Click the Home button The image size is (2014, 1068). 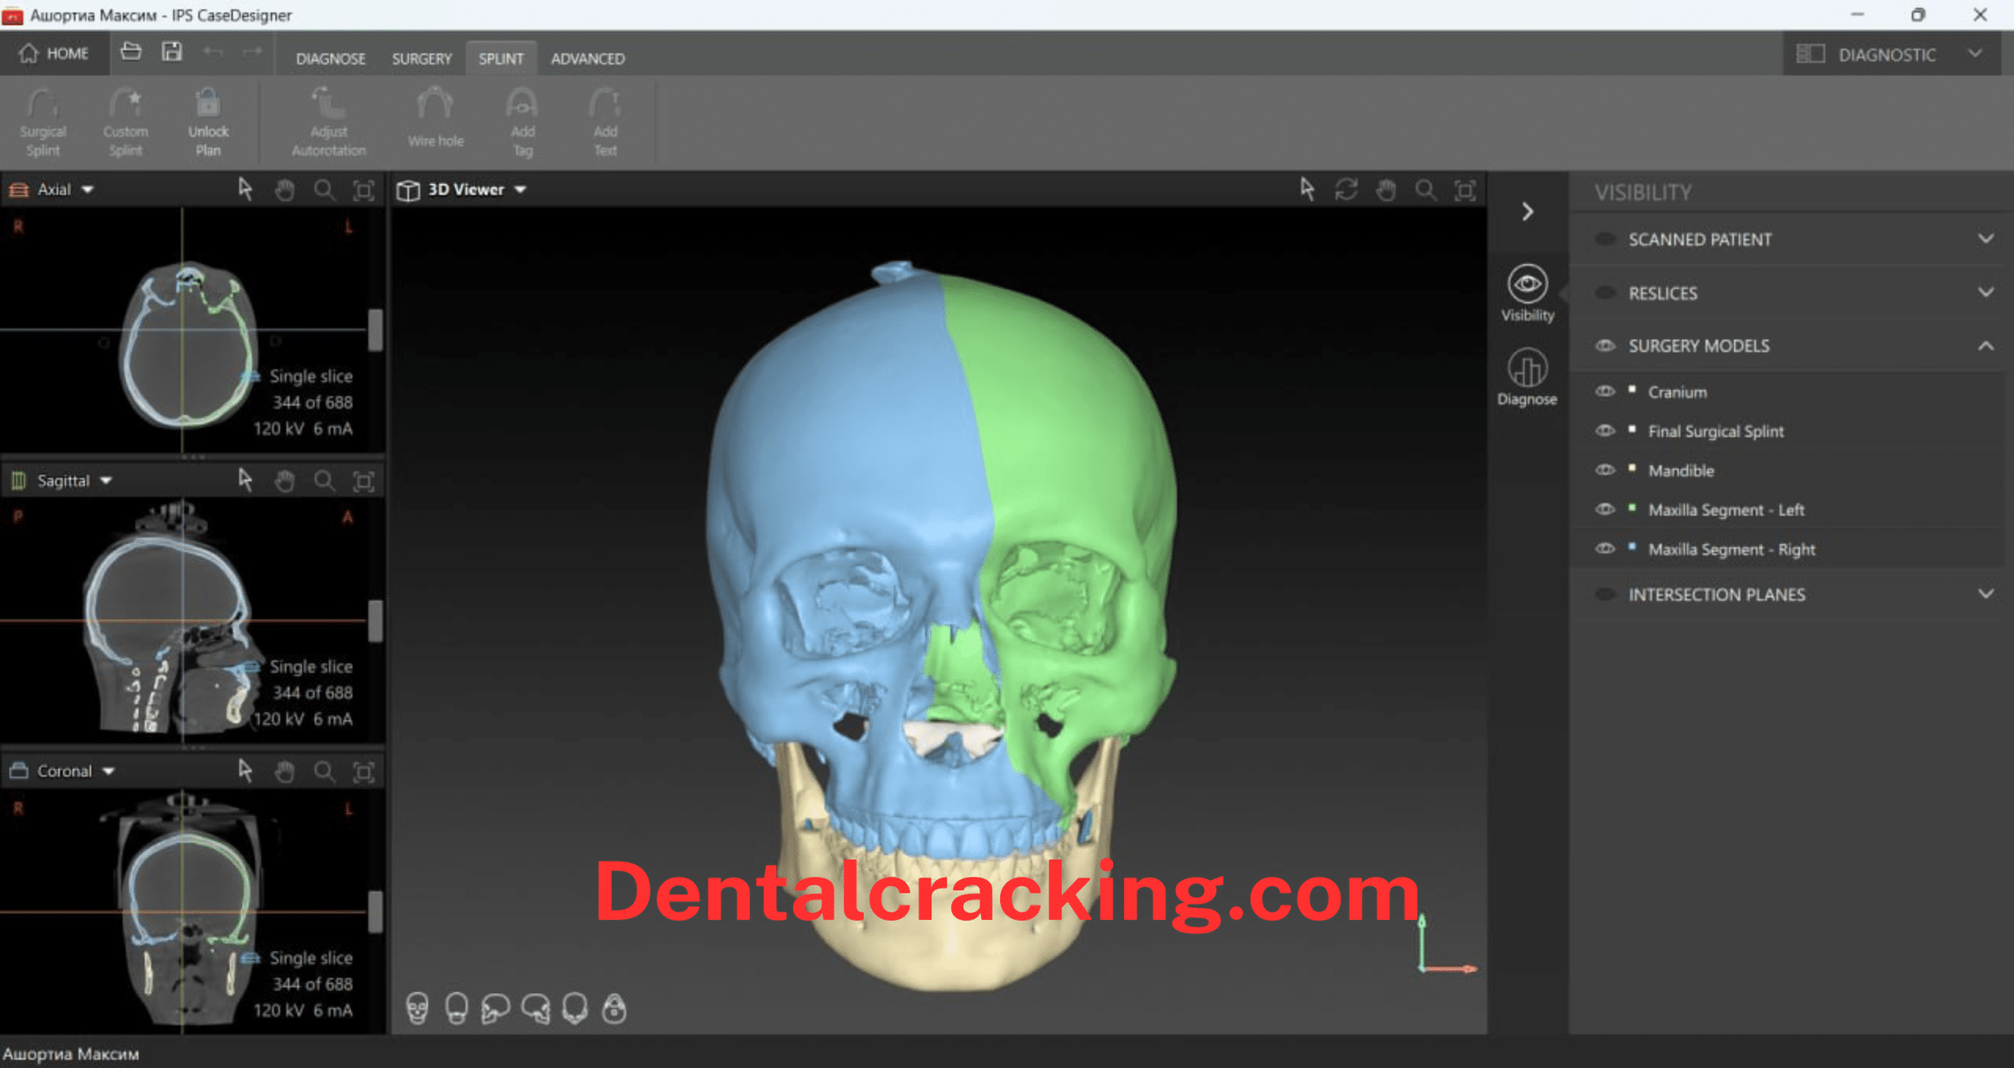tap(54, 53)
